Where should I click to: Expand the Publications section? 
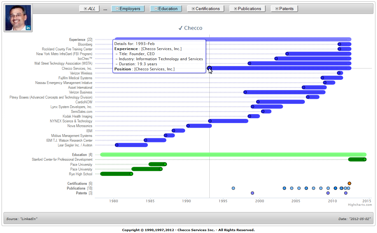tap(248, 9)
